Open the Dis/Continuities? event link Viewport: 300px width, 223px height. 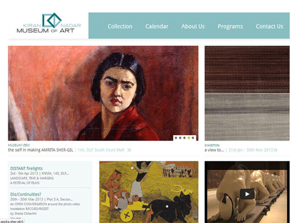pyautogui.click(x=26, y=194)
